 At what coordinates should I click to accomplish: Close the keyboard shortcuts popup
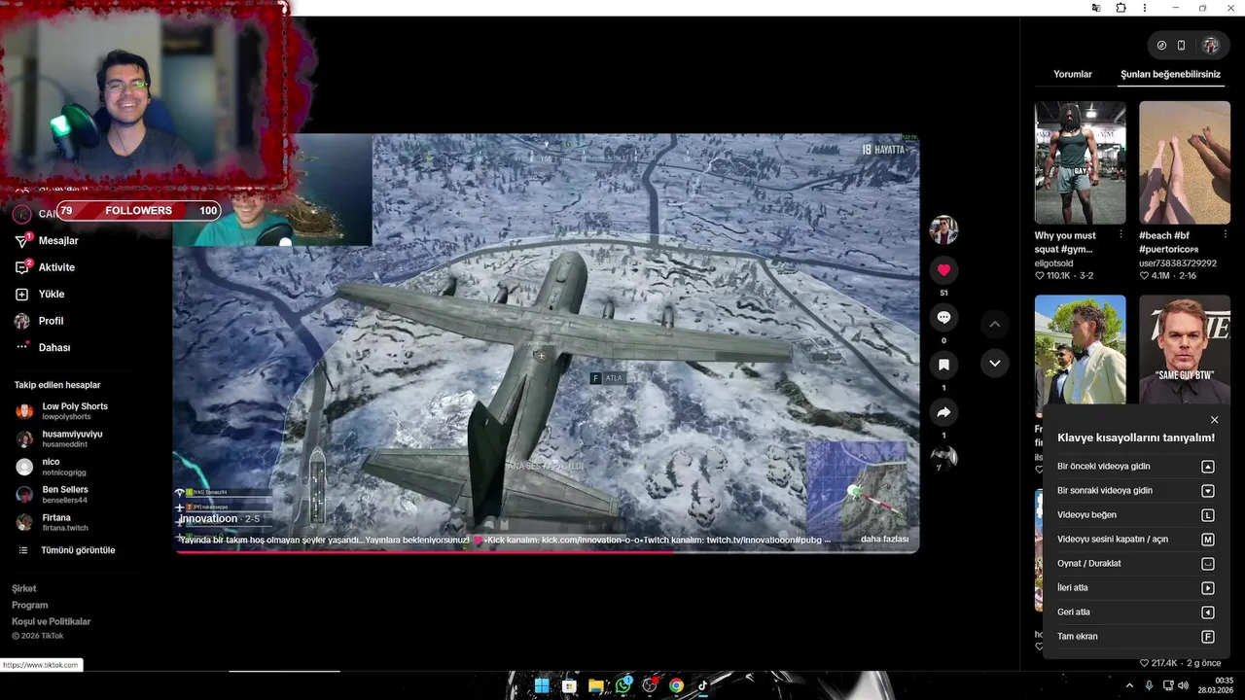pyautogui.click(x=1214, y=420)
